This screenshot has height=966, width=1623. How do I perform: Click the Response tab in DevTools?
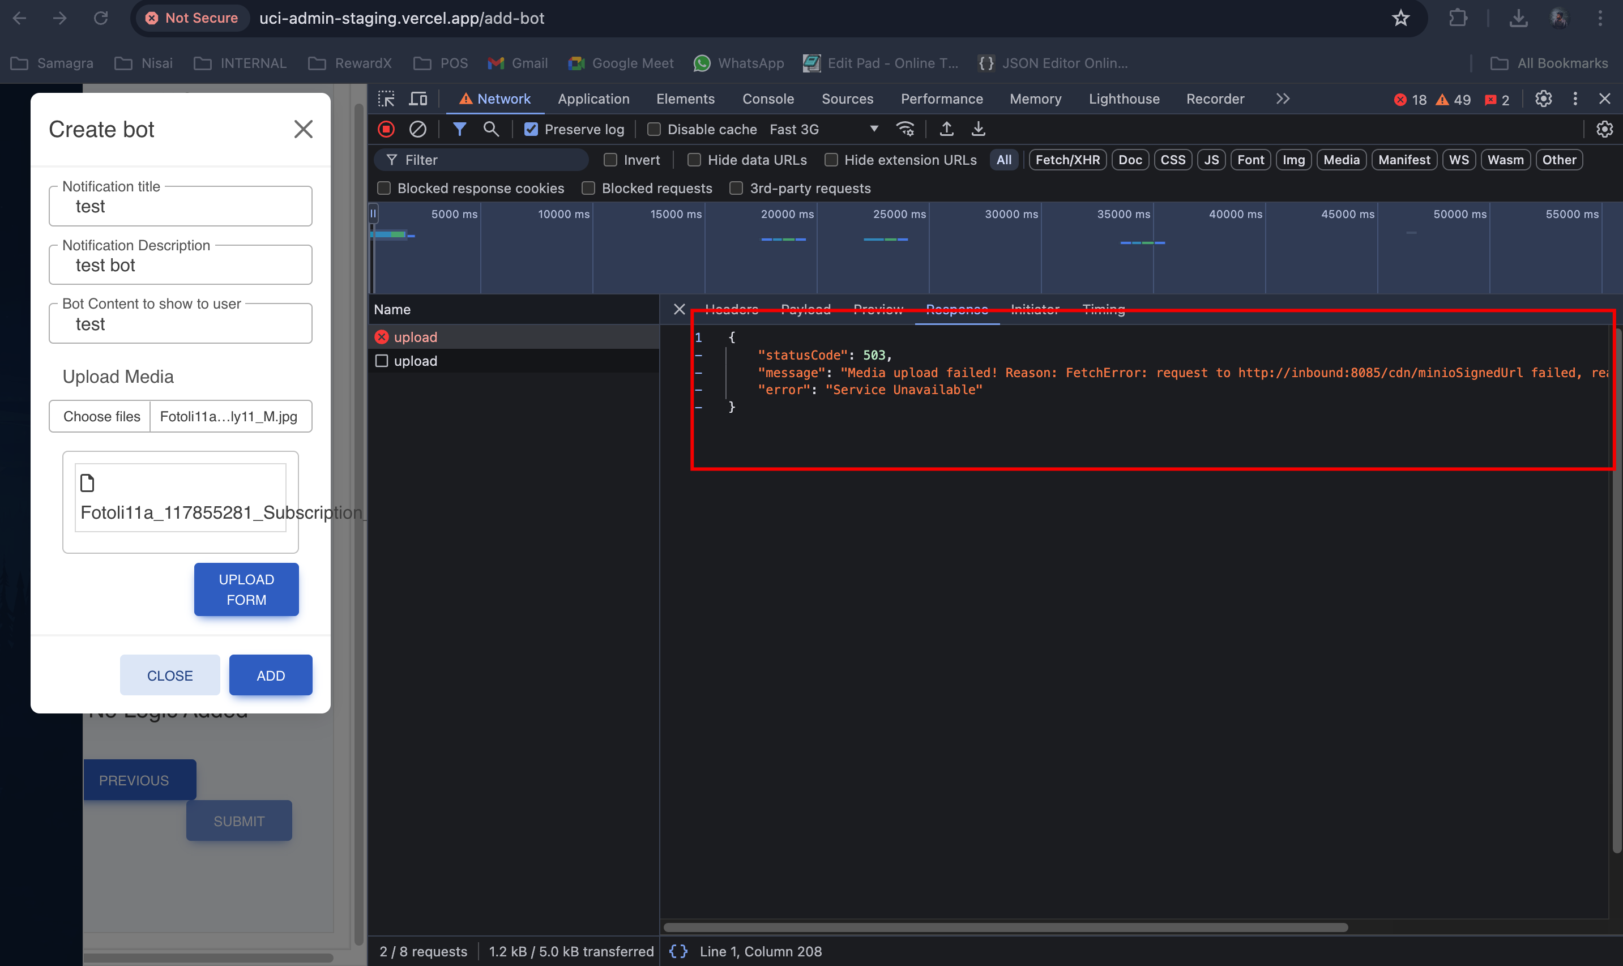tap(956, 309)
